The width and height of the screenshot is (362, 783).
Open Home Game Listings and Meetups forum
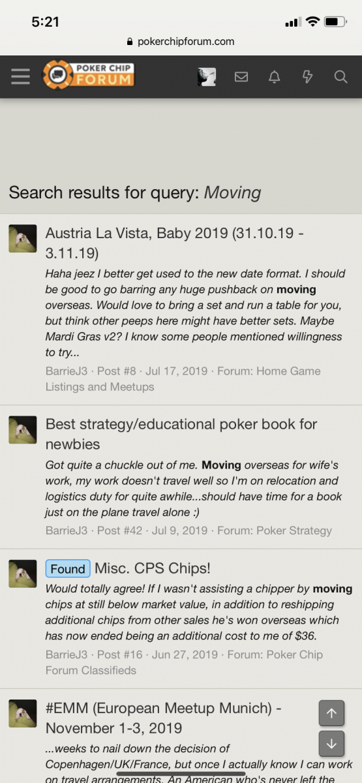tap(183, 378)
